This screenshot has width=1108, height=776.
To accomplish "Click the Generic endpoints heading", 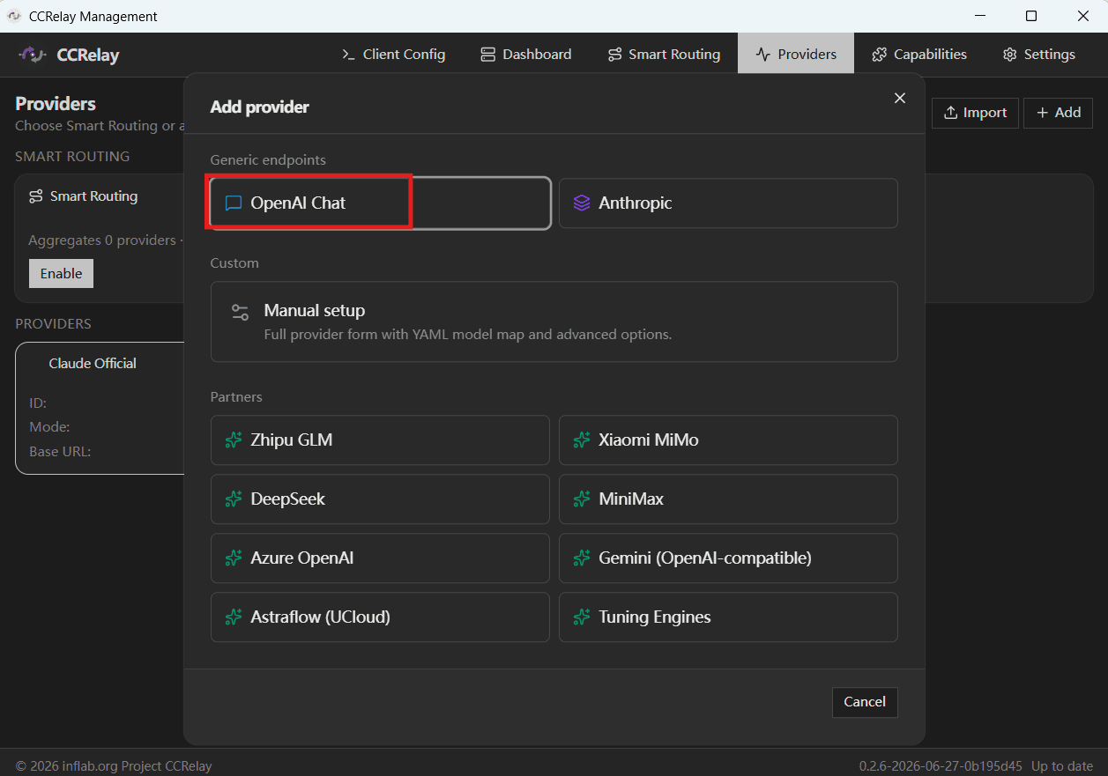I will (268, 160).
